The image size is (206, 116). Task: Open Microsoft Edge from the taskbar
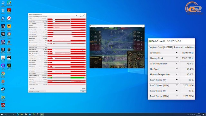click(18, 114)
